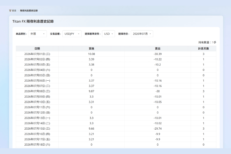The image size is (231, 154).
Task: Select the -10.05 sell value cell
Action: [x=158, y=102]
